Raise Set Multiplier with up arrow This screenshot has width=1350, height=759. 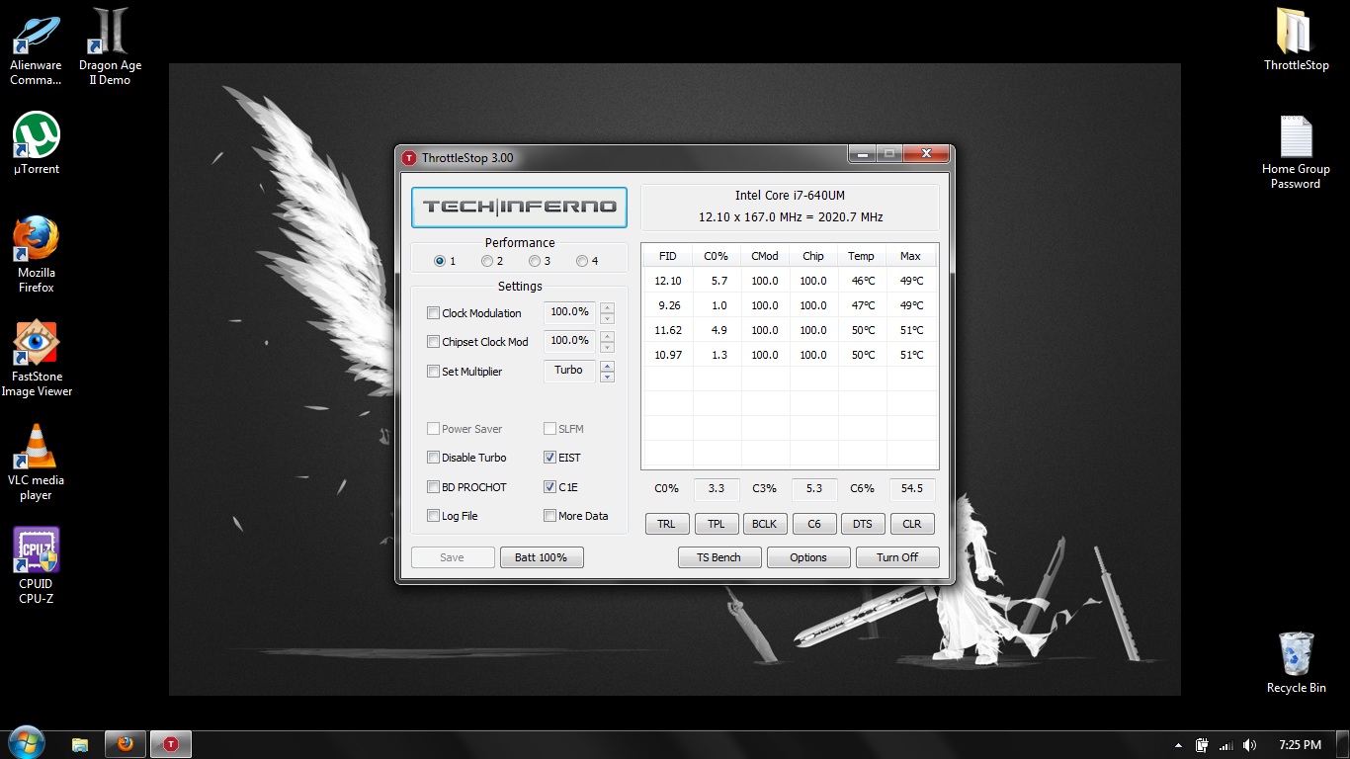pyautogui.click(x=607, y=366)
